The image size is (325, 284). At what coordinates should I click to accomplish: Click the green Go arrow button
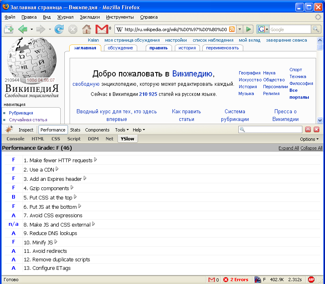click(x=248, y=29)
